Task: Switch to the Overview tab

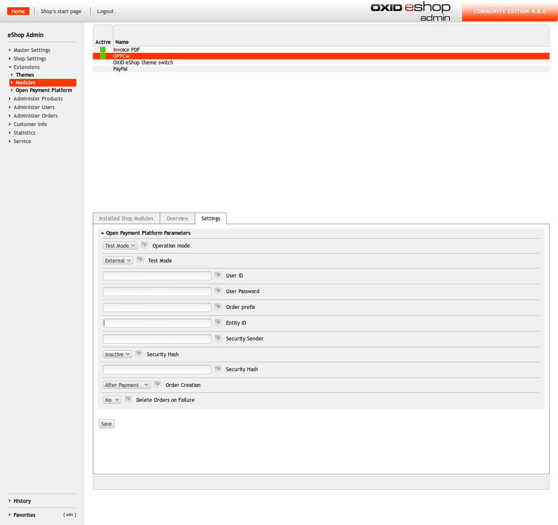Action: tap(177, 219)
